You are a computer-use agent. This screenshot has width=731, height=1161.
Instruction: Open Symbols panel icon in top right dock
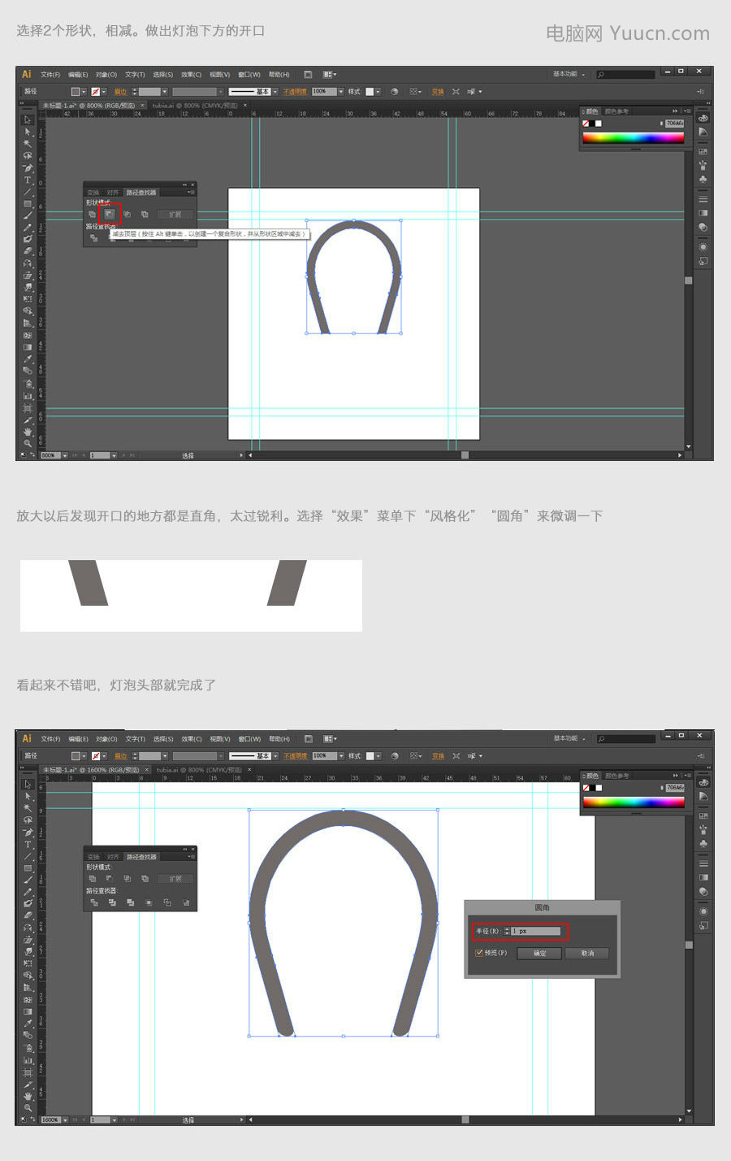point(703,179)
